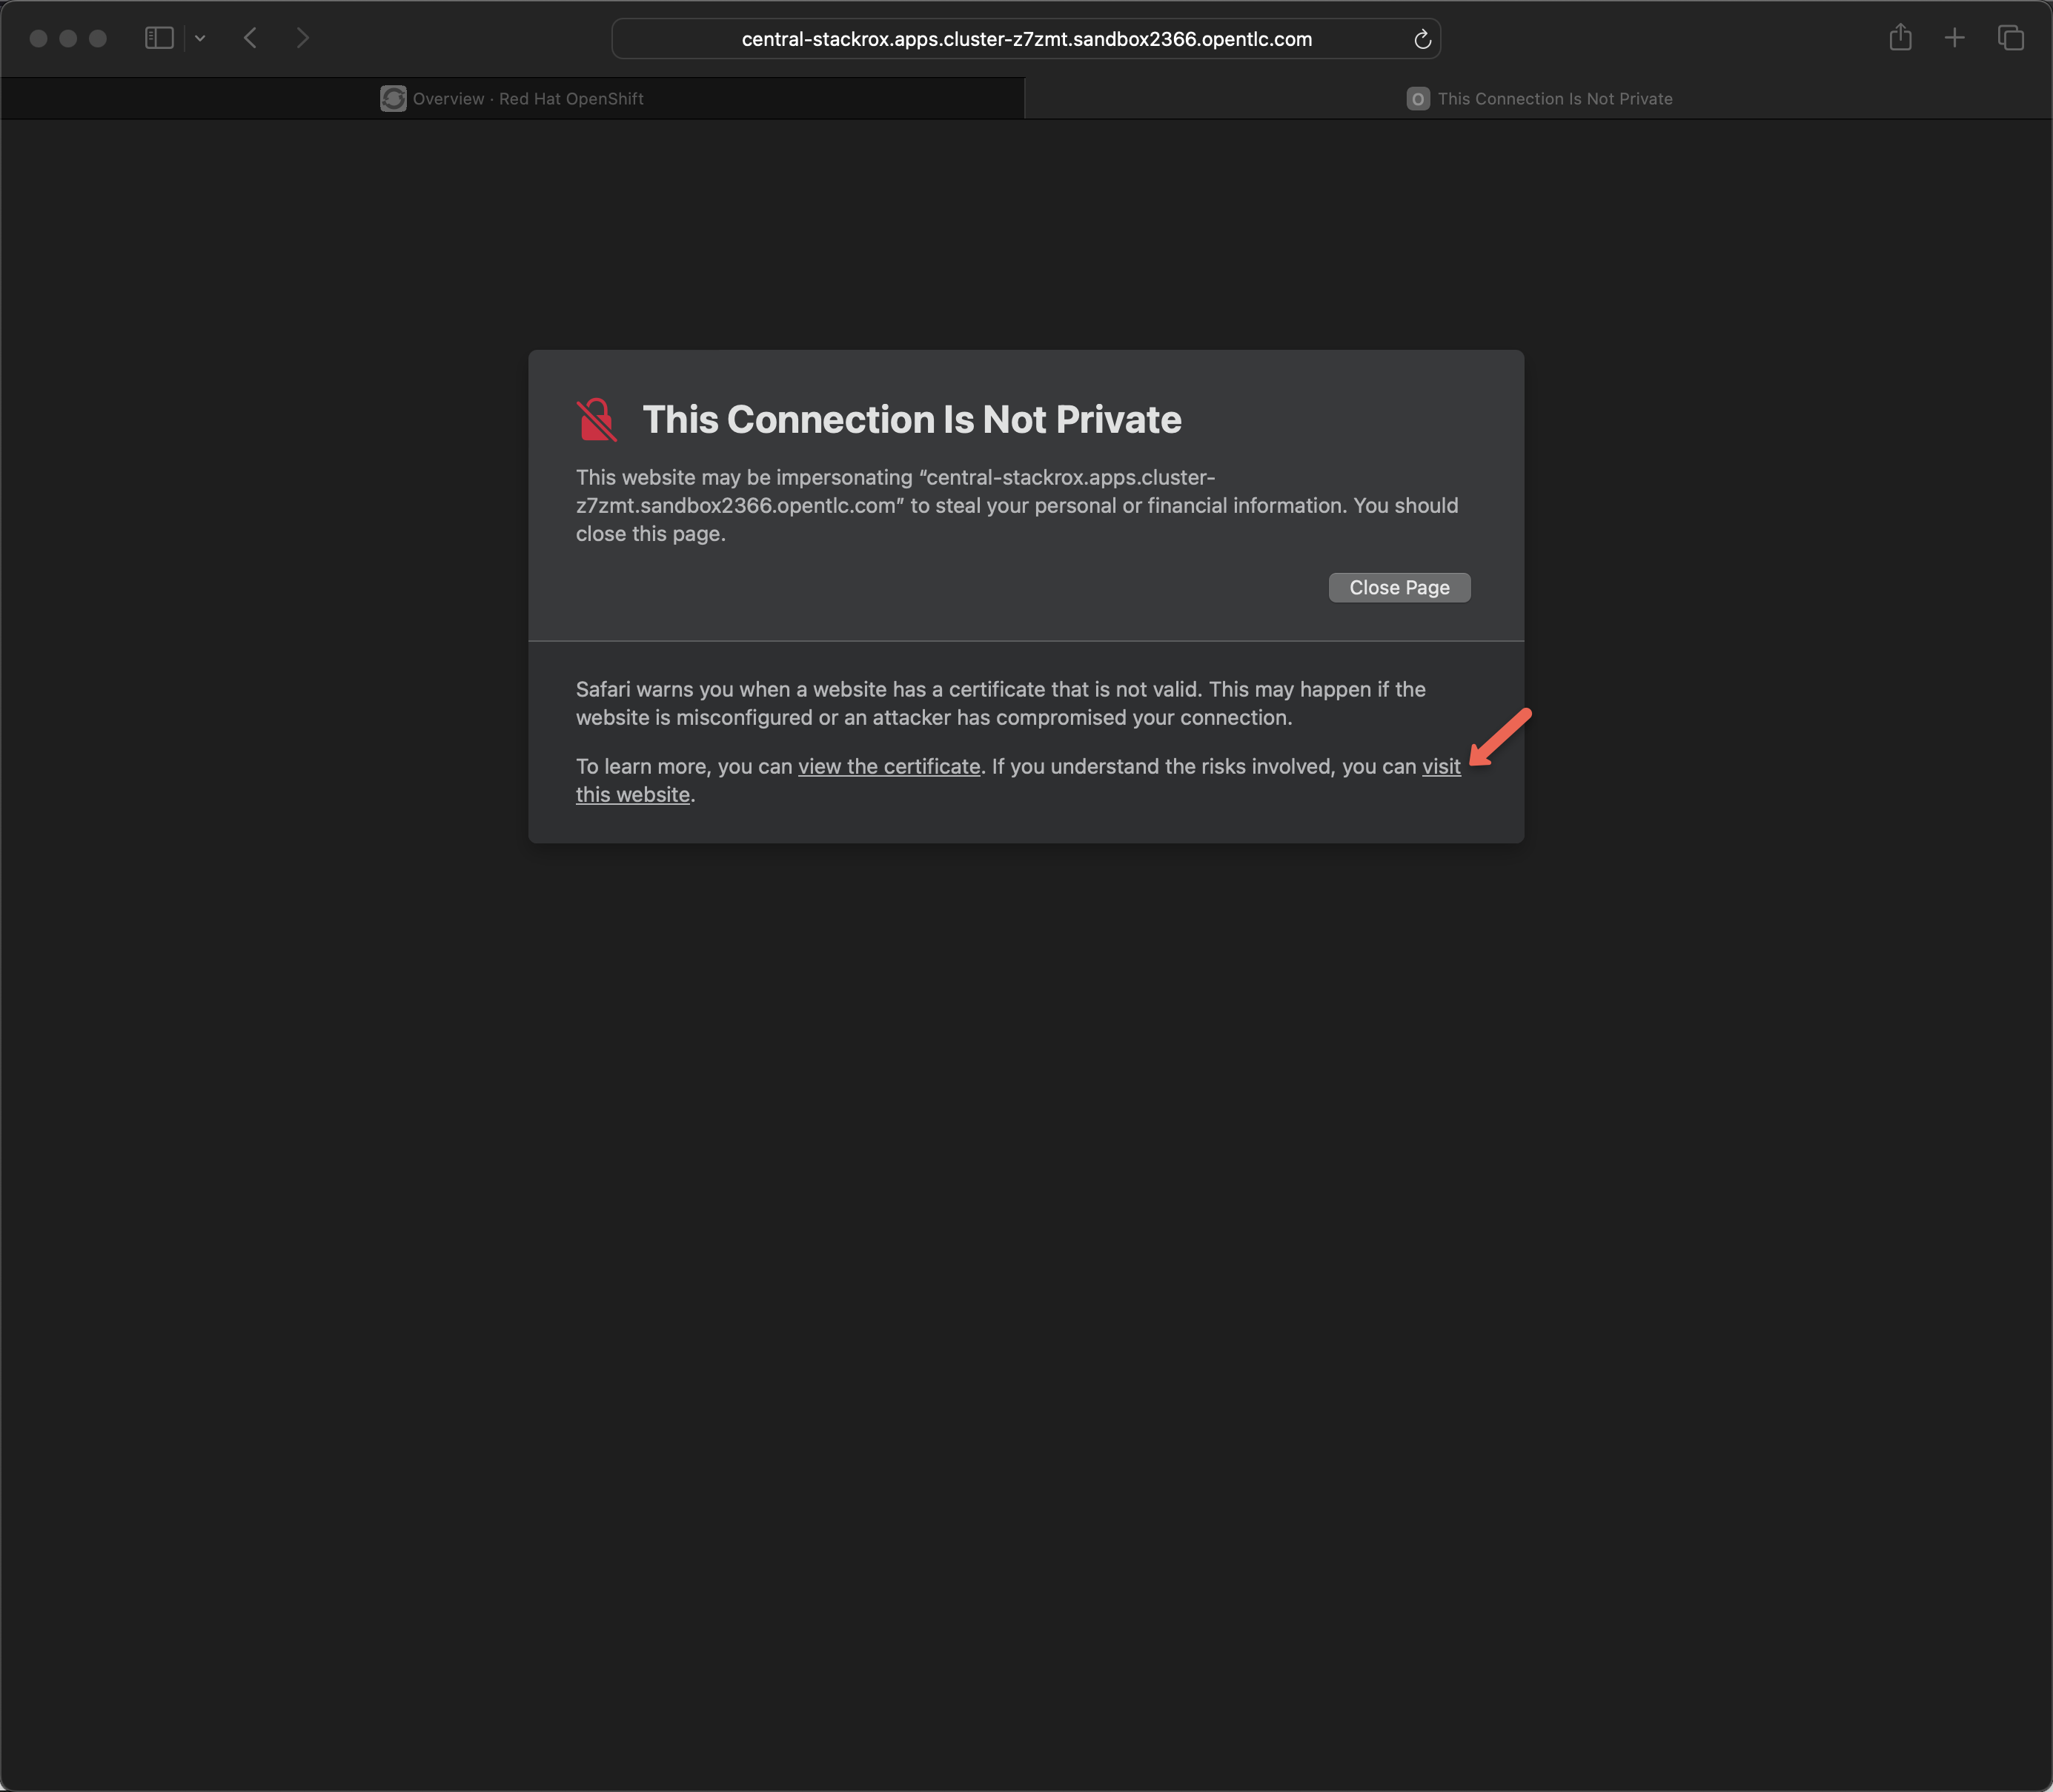The height and width of the screenshot is (1792, 2053).
Task: Click the minimize window button
Action: (x=68, y=38)
